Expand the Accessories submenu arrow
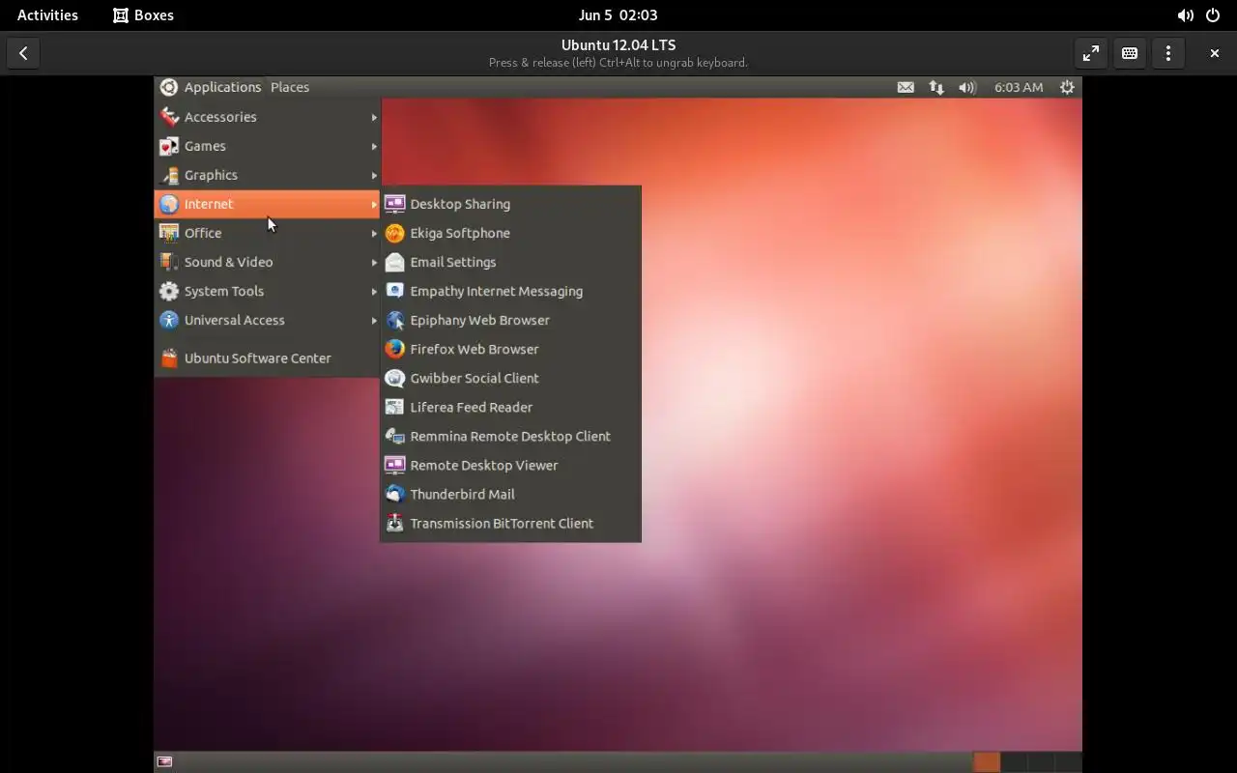This screenshot has width=1237, height=773. (x=374, y=117)
